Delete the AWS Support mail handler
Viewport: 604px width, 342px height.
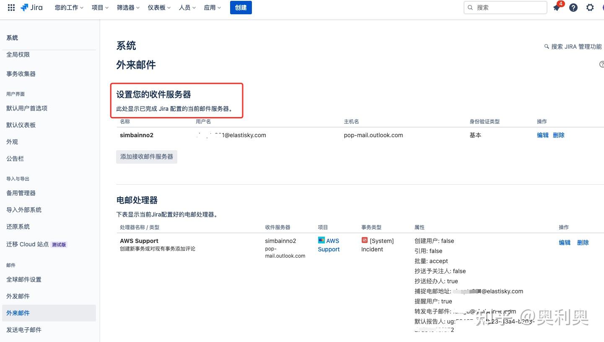point(583,243)
